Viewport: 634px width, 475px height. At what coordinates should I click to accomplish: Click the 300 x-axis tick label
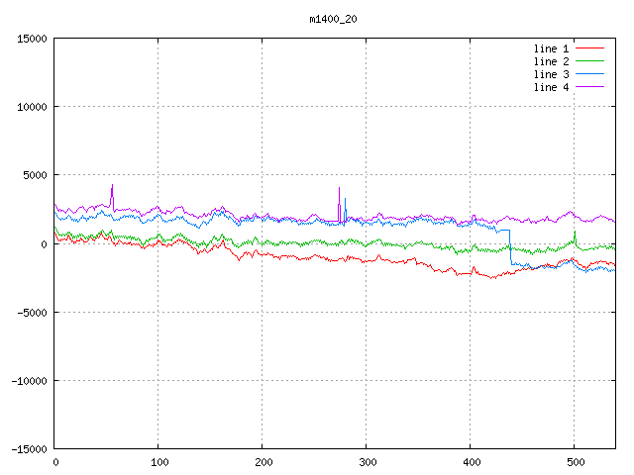(x=367, y=462)
